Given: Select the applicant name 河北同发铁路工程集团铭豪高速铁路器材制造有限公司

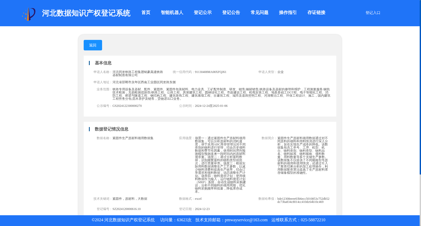Looking at the screenshot, I should (x=138, y=73).
